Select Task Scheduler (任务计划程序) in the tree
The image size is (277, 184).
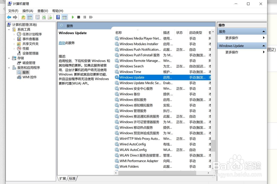pyautogui.click(x=32, y=34)
